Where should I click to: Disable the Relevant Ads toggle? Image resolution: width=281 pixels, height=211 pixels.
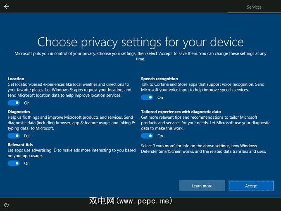pyautogui.click(x=14, y=163)
